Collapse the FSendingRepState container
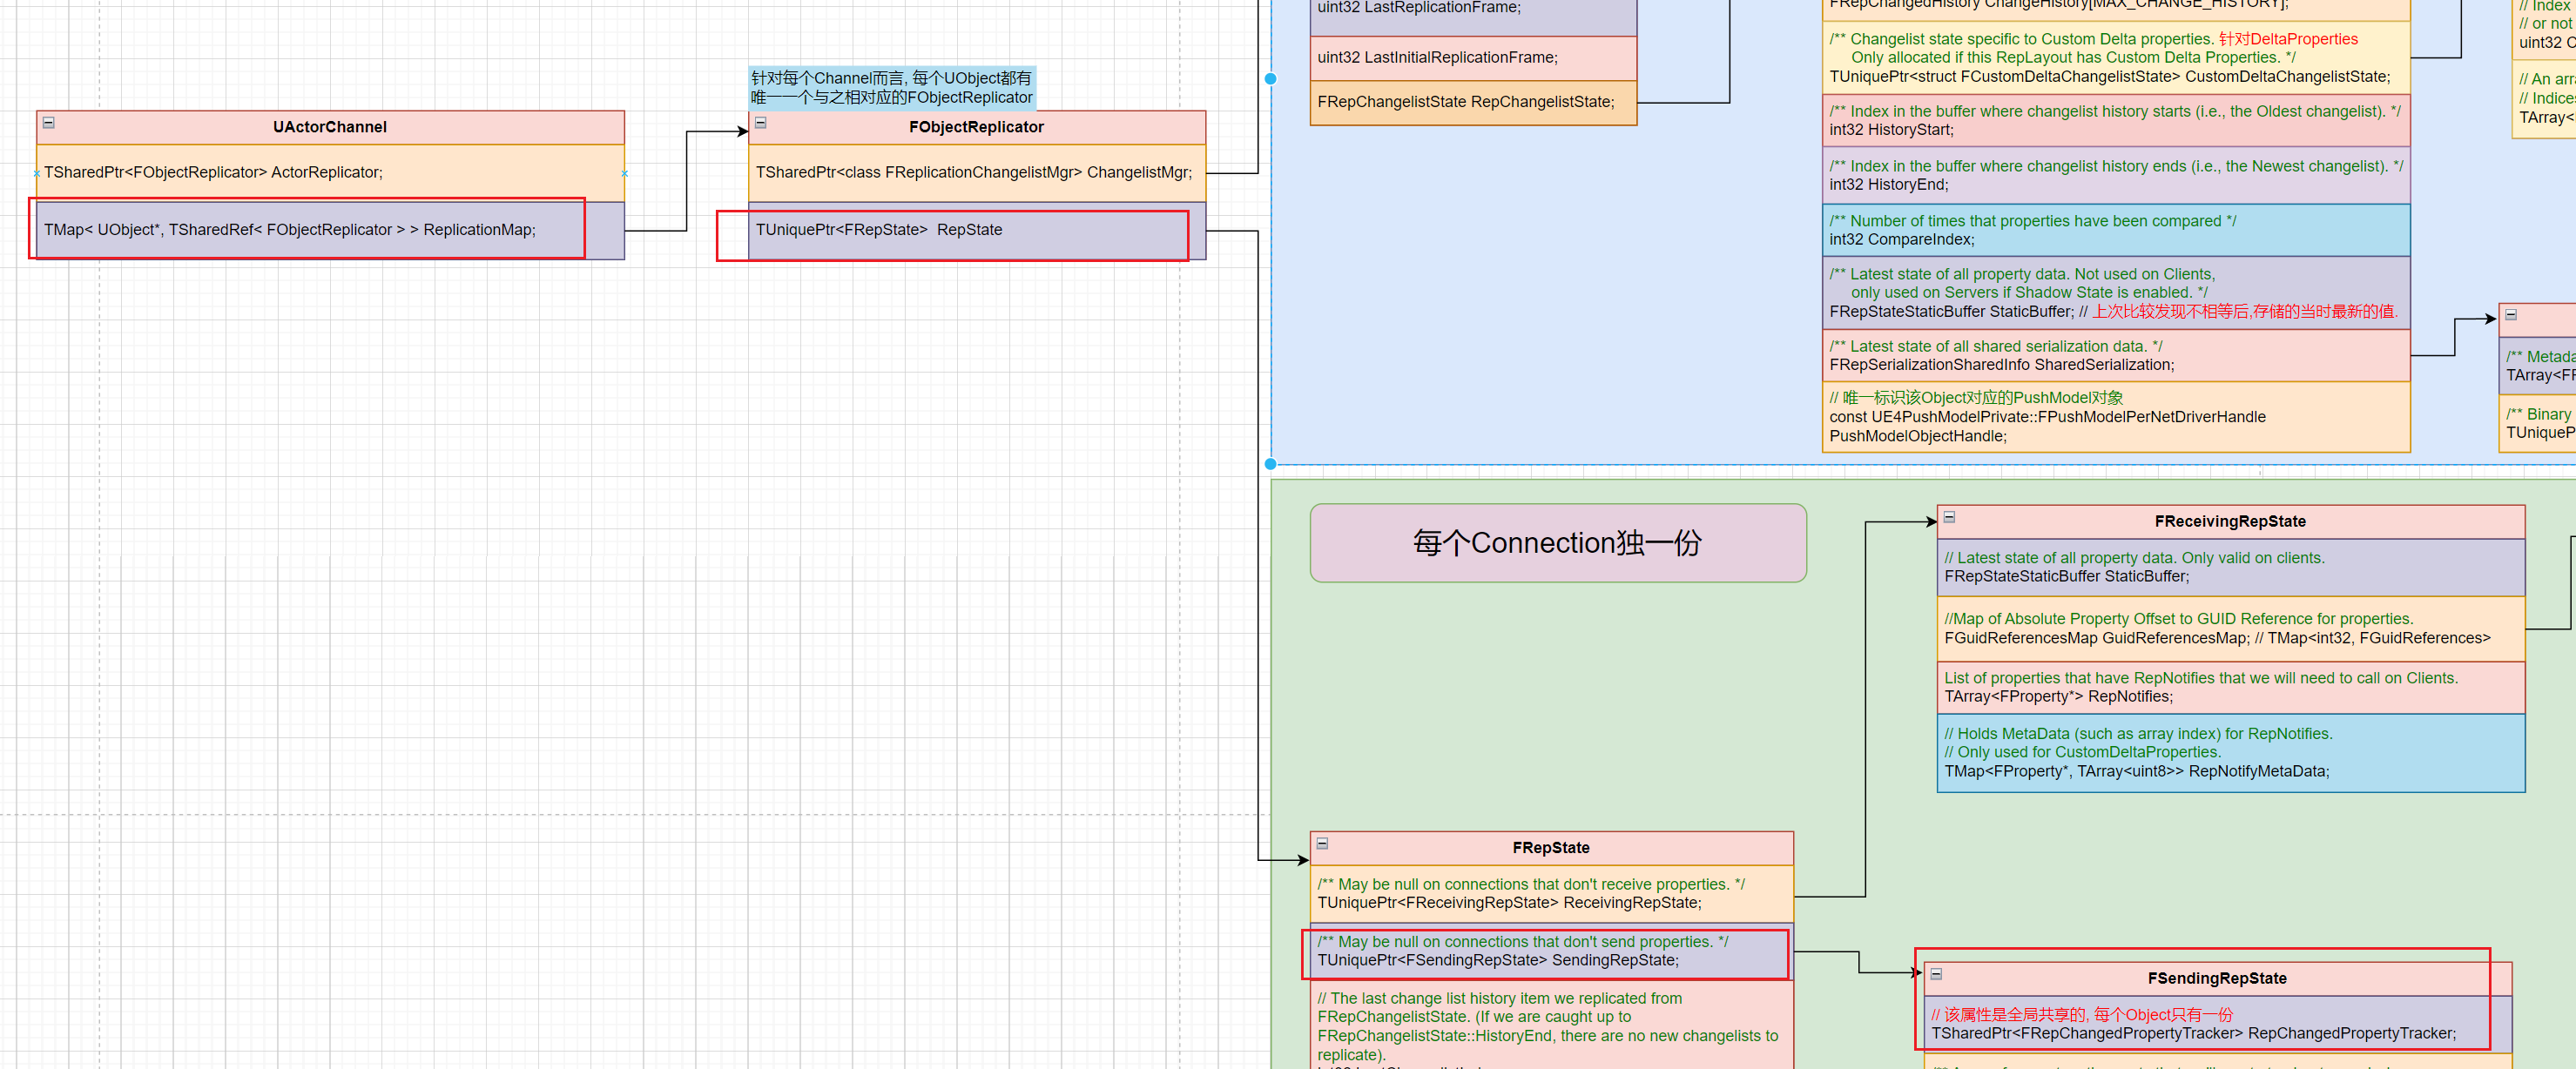 [1936, 973]
